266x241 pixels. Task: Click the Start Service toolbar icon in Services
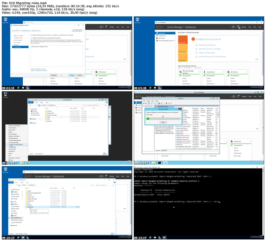[x=164, y=103]
